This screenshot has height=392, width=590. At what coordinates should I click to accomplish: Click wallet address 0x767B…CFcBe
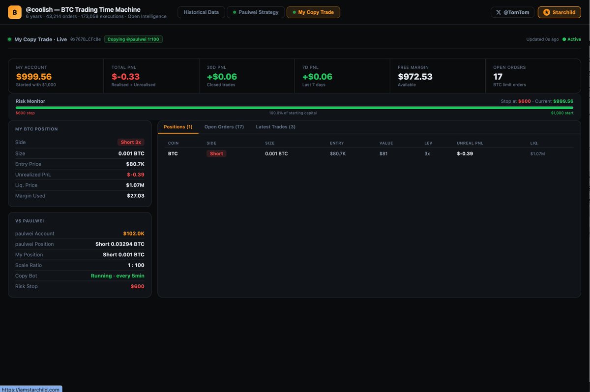tap(86, 39)
